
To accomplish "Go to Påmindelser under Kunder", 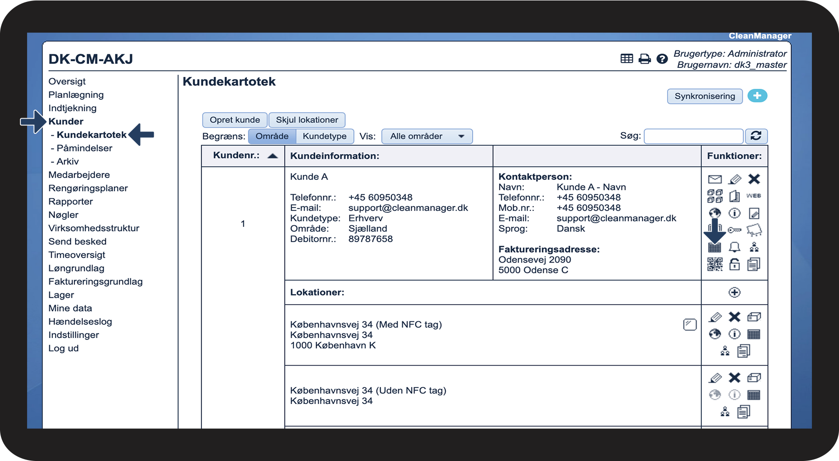I will [84, 148].
